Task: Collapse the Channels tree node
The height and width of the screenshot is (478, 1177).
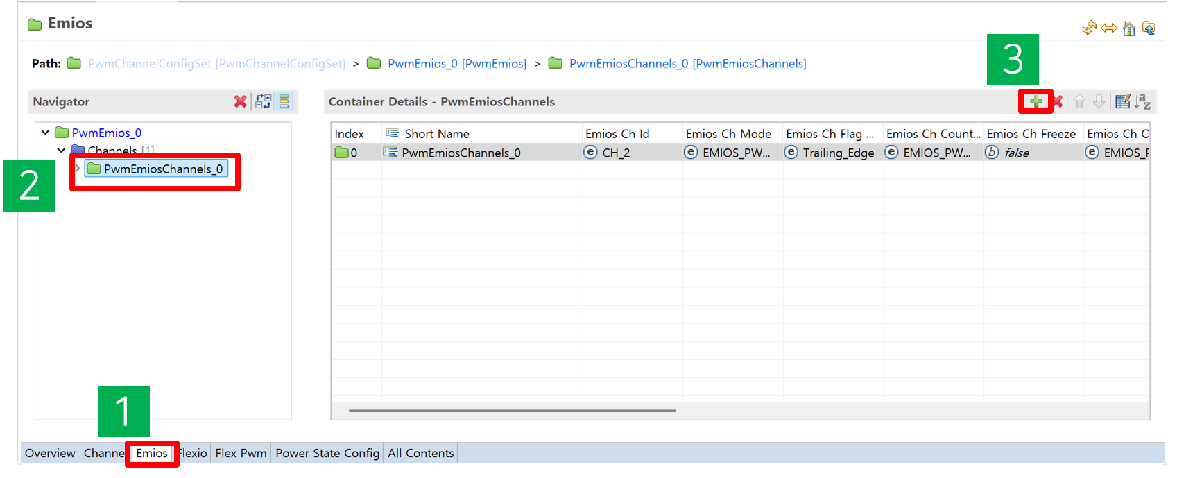Action: (x=61, y=150)
